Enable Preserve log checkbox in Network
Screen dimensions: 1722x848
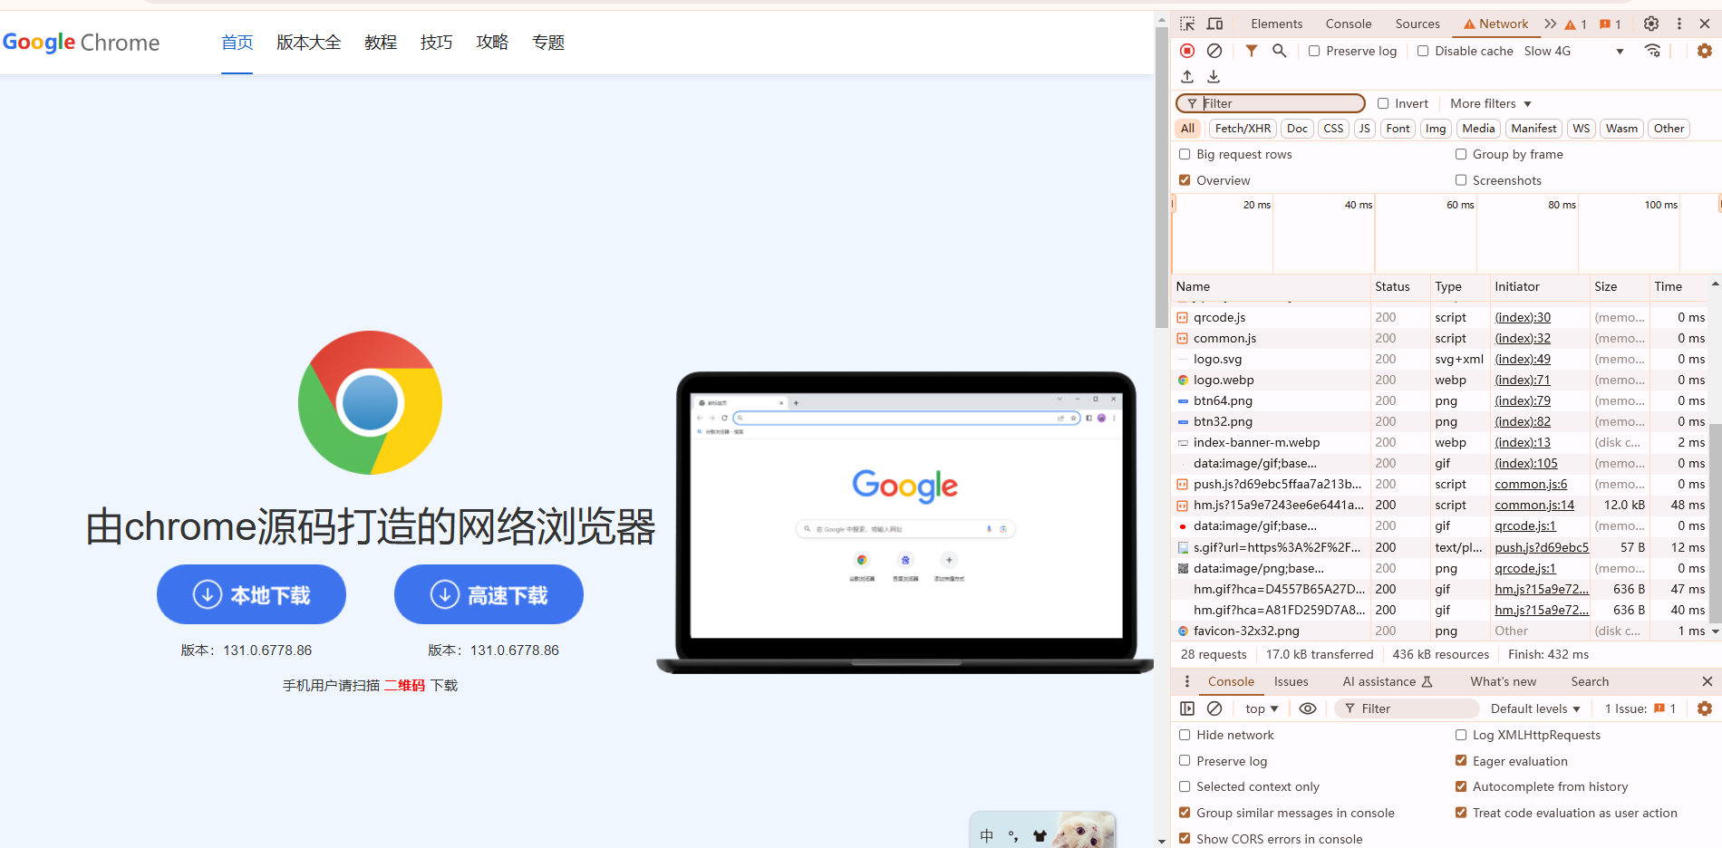coord(1314,51)
